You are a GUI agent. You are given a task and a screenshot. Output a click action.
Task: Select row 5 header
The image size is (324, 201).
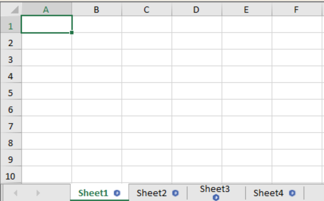click(11, 93)
